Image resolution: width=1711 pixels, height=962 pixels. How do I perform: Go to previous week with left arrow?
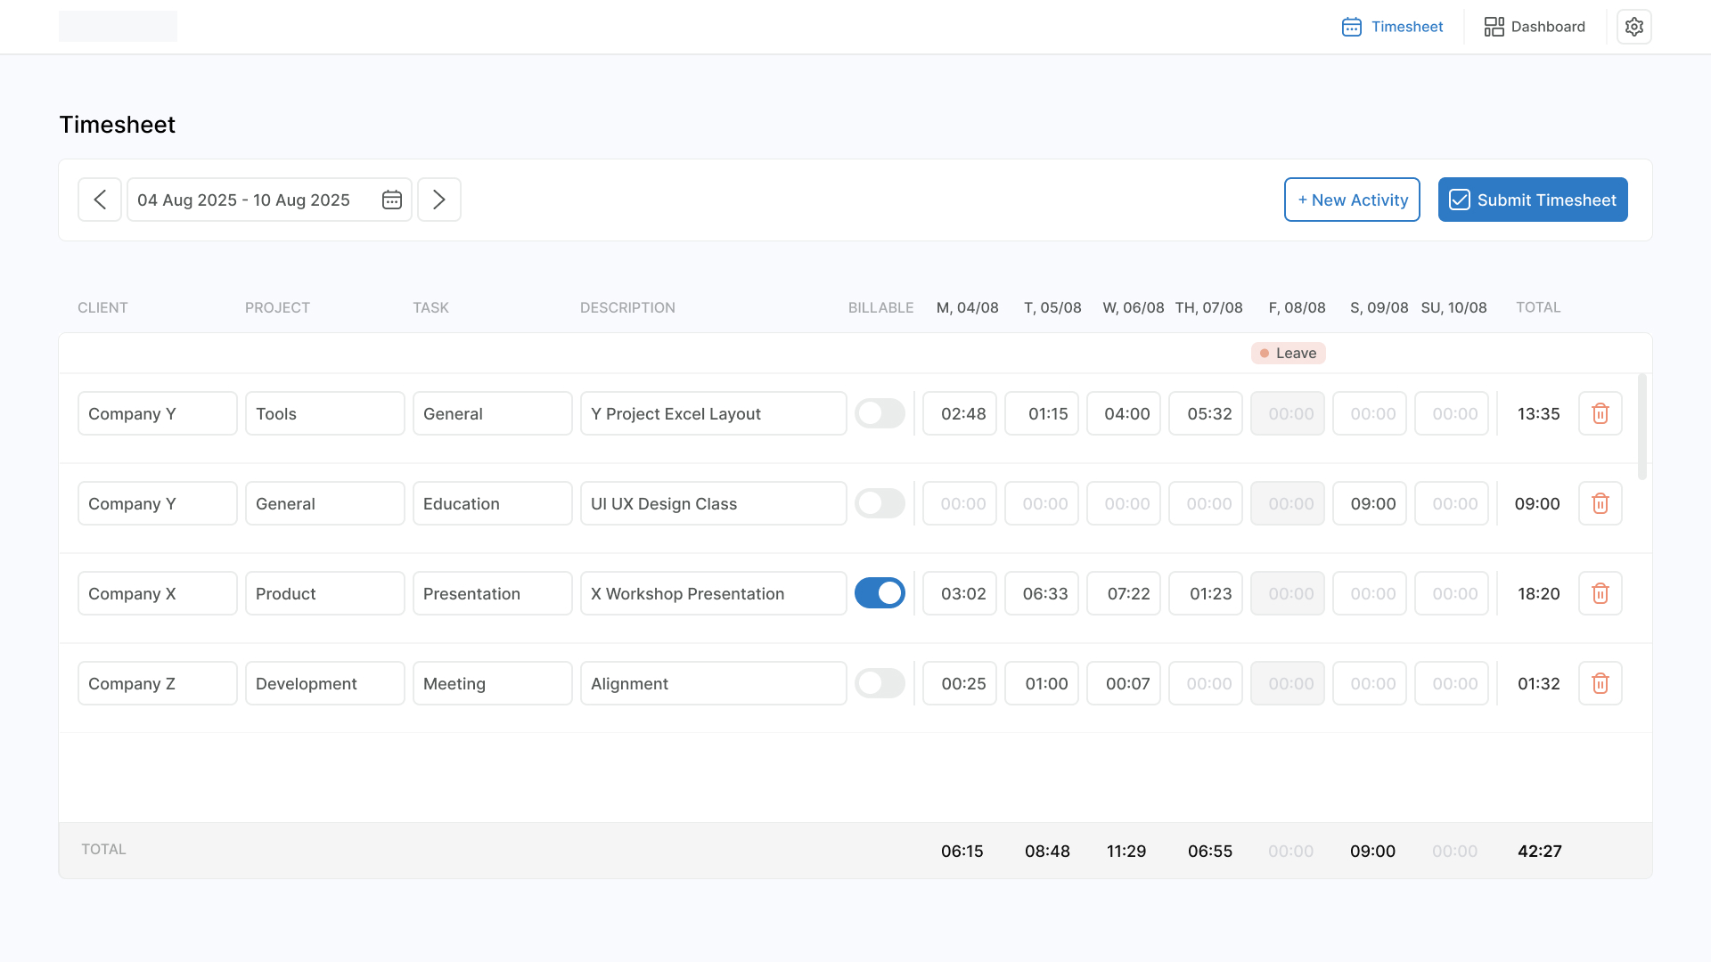pyautogui.click(x=100, y=200)
